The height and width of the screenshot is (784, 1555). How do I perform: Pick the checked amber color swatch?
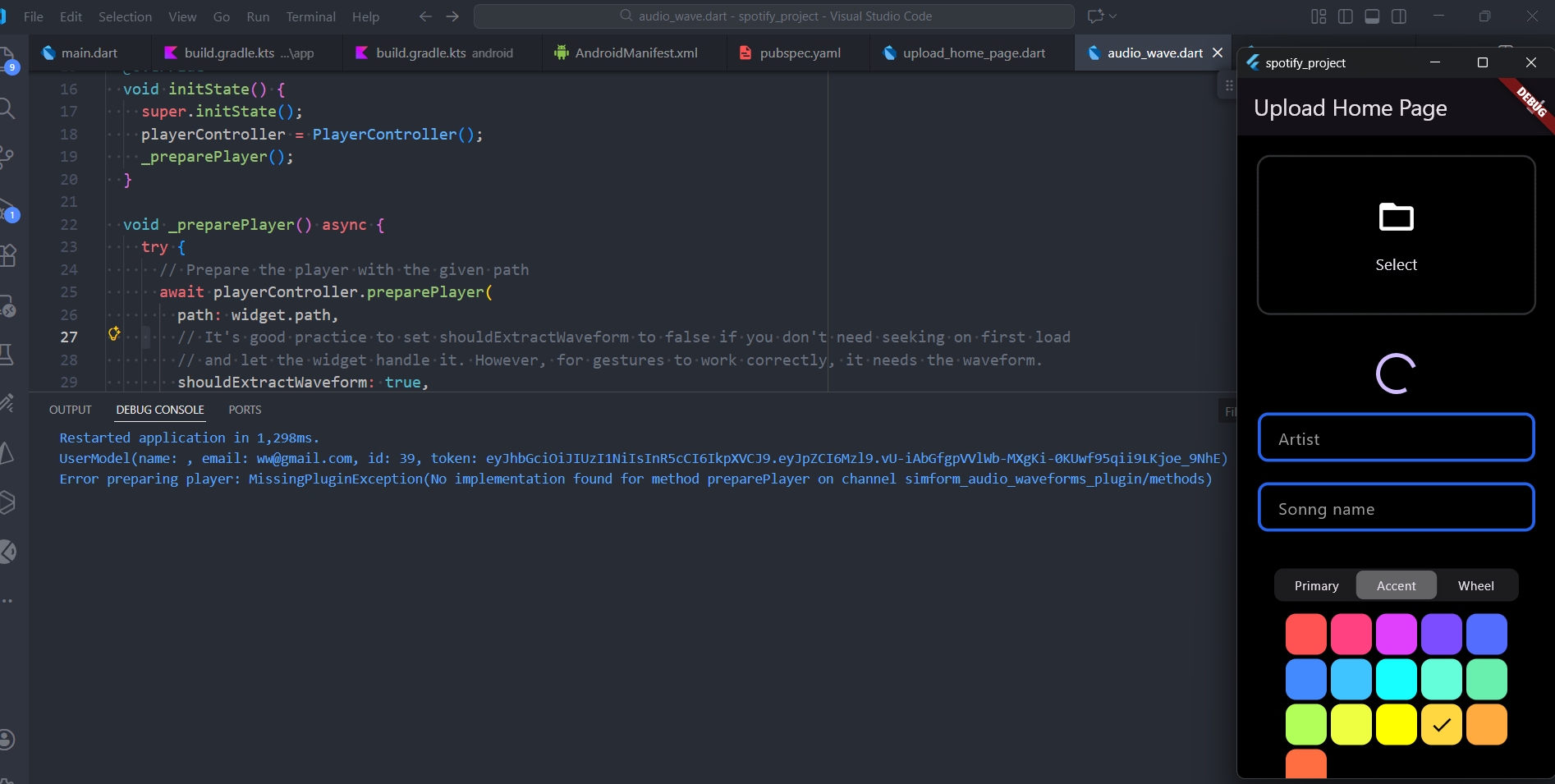coord(1441,724)
